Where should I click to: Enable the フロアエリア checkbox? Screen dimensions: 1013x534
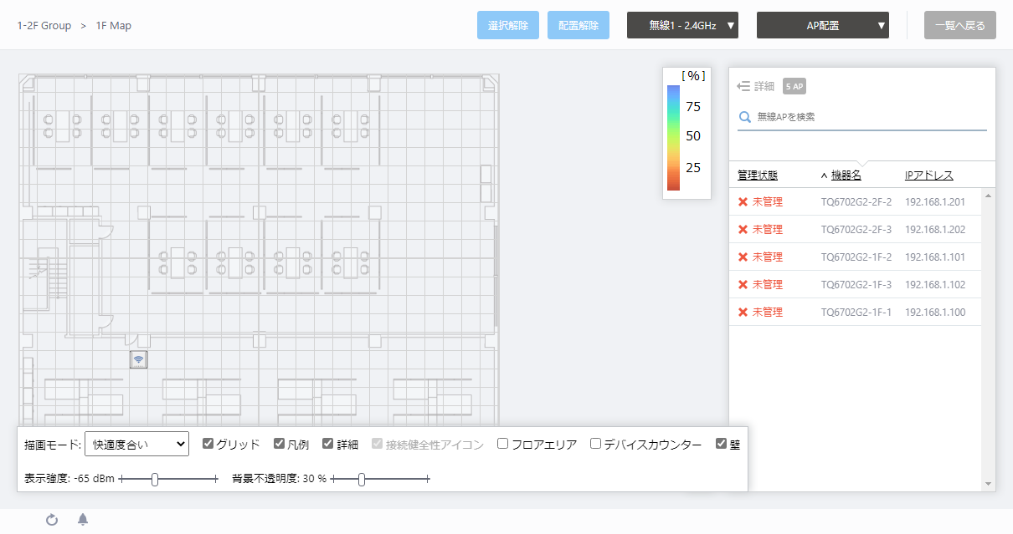click(x=503, y=444)
